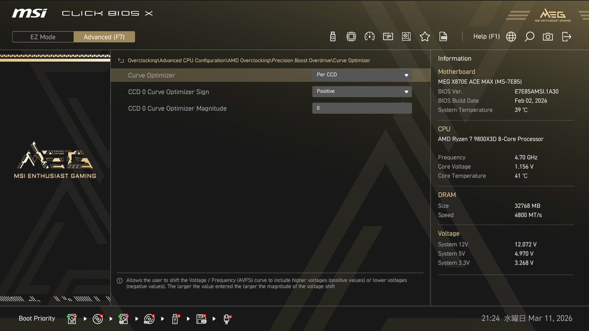This screenshot has width=589, height=331.
Task: Open the speedometer performance gauge icon
Action: pos(370,37)
